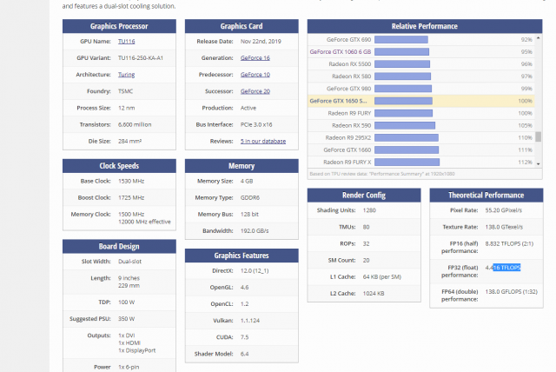Viewport: 556px width, 372px height.
Task: Open GeForce GTX 1660 comparison entry
Action: 347,149
